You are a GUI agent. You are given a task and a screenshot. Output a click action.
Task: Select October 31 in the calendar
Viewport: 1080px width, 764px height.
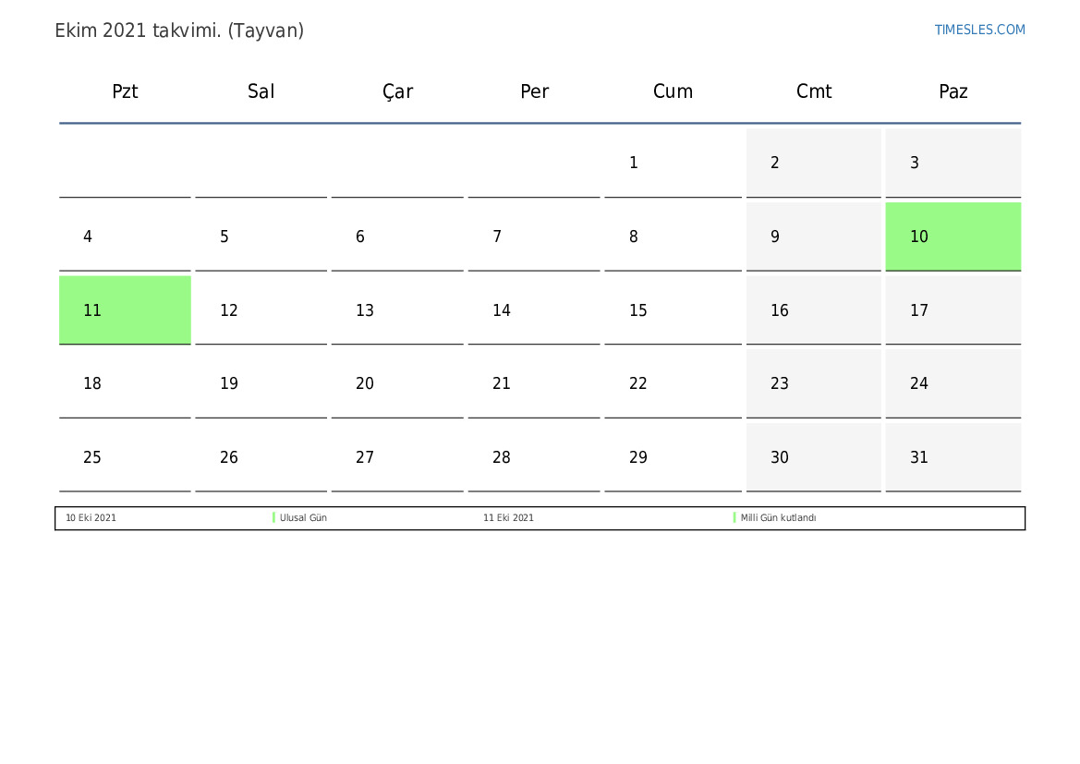click(x=953, y=457)
